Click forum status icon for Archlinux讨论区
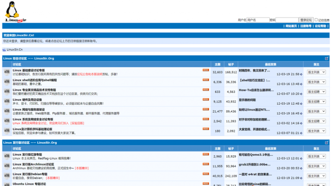332x186 pixels. (x=7, y=166)
